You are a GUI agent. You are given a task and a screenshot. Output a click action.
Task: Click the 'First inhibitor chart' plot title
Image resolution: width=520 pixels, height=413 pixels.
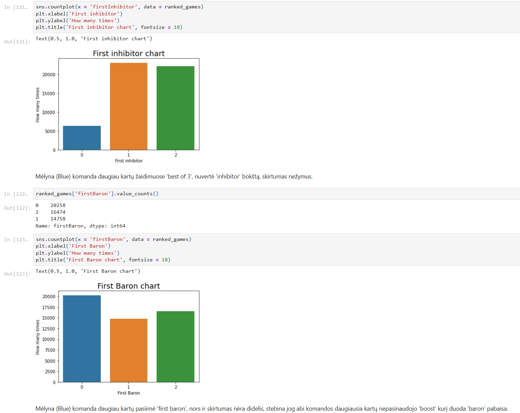[x=128, y=54]
